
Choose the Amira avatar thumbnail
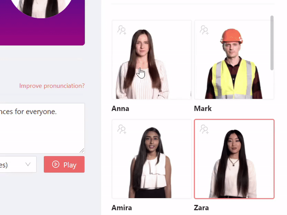pyautogui.click(x=152, y=159)
